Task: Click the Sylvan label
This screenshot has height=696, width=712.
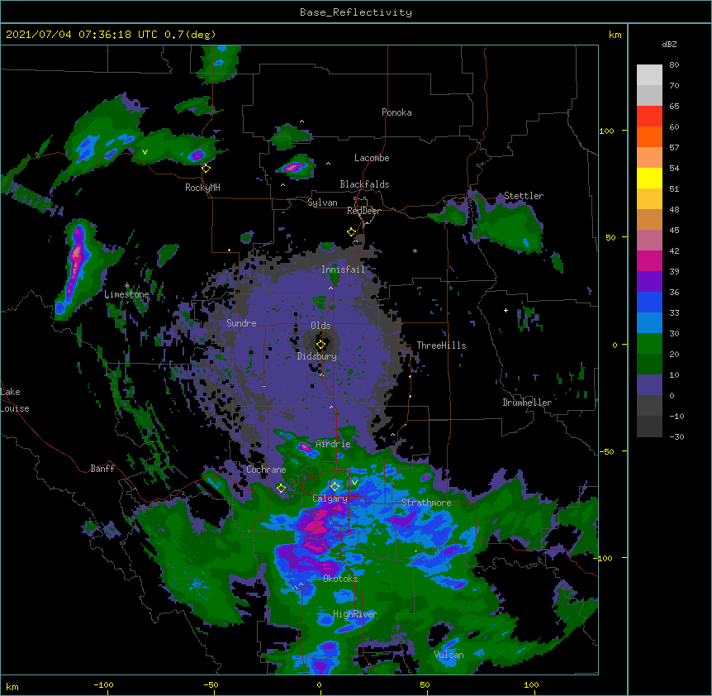Action: pos(322,203)
